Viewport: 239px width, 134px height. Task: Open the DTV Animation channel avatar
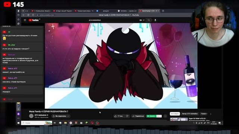click(31, 116)
